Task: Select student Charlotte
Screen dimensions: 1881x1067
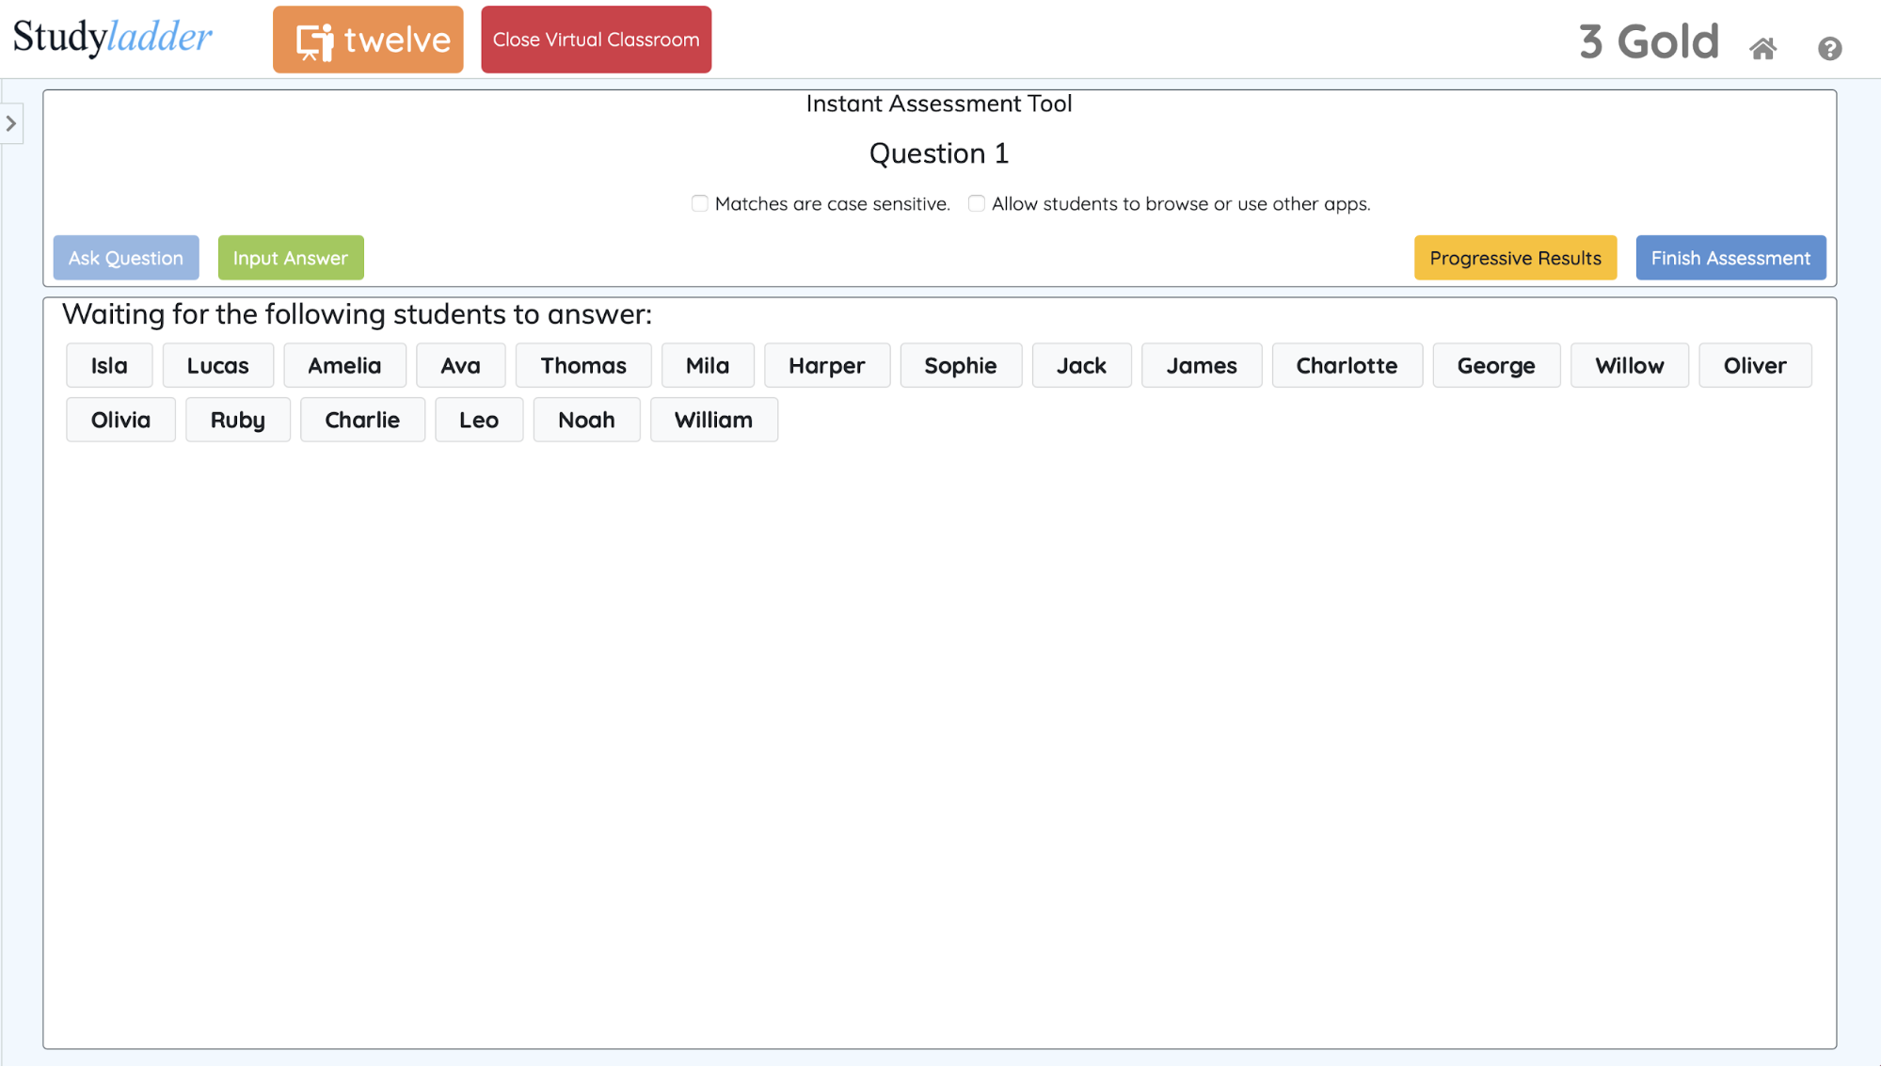Action: coord(1346,365)
